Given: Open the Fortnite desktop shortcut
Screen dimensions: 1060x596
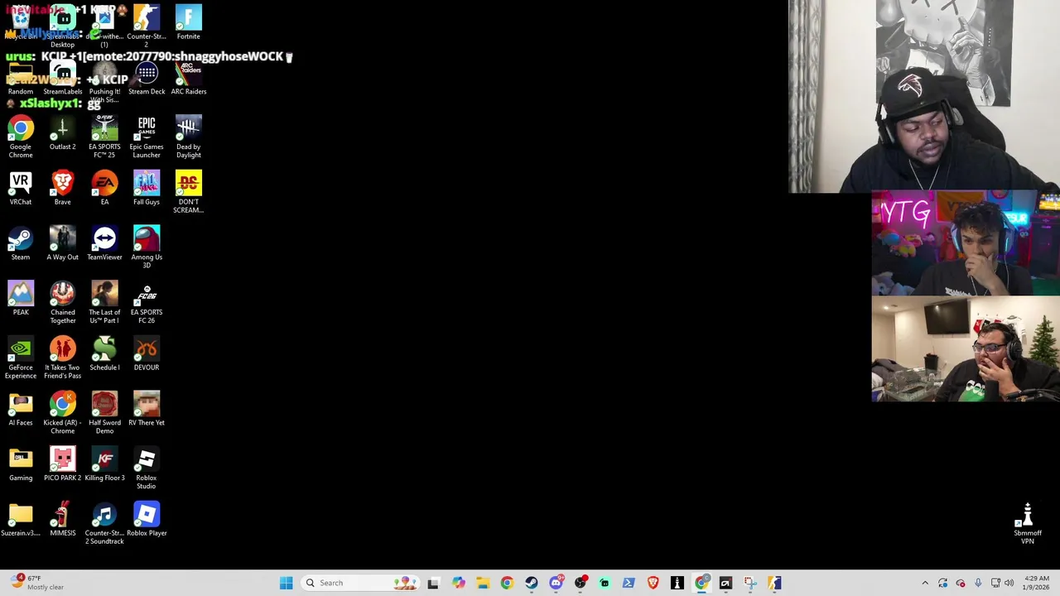Looking at the screenshot, I should 188,22.
